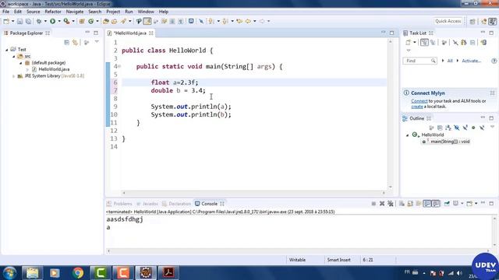
Task: Collapse the Test project tree node
Action: click(x=7, y=50)
